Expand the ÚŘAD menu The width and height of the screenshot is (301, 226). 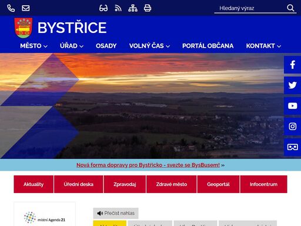(72, 46)
